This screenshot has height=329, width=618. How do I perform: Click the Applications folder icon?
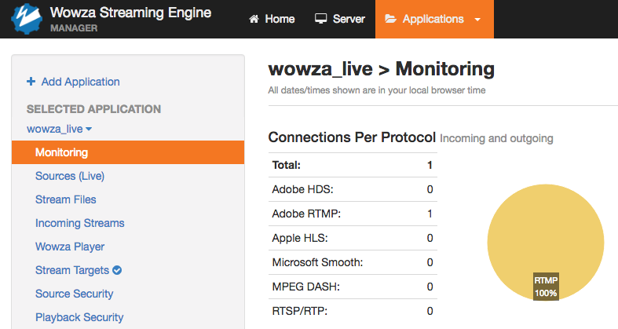(x=390, y=20)
